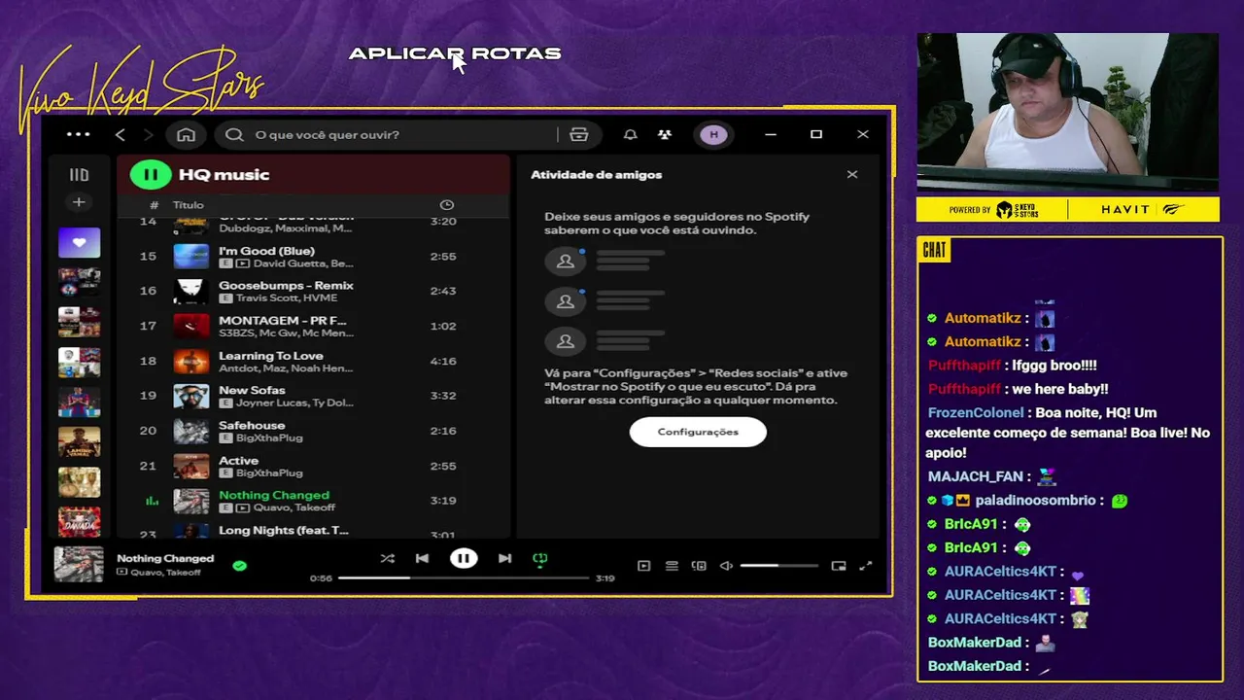Open the notifications bell
1244x700 pixels.
[x=630, y=134]
